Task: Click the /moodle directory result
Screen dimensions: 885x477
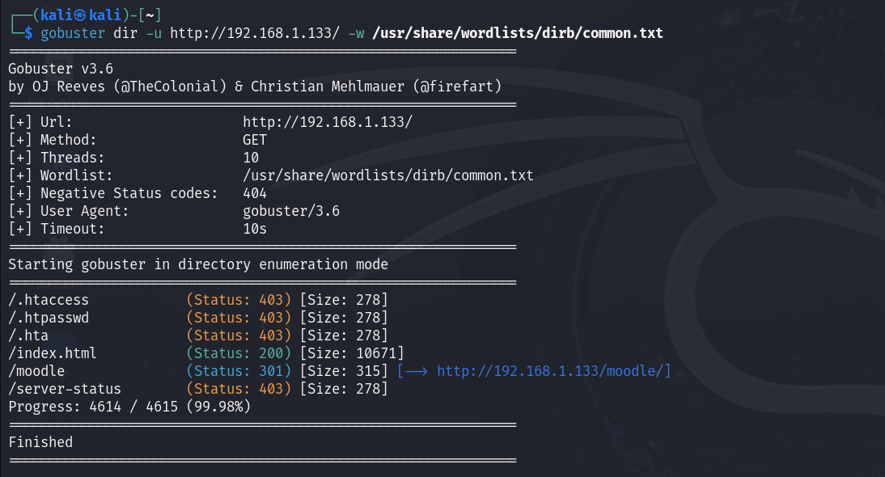Action: tap(36, 371)
